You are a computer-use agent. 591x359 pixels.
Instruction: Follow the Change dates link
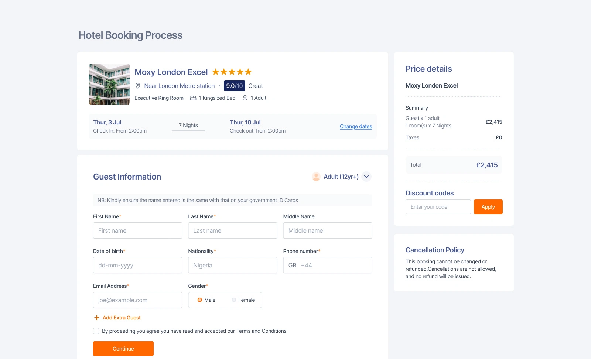[x=356, y=126]
